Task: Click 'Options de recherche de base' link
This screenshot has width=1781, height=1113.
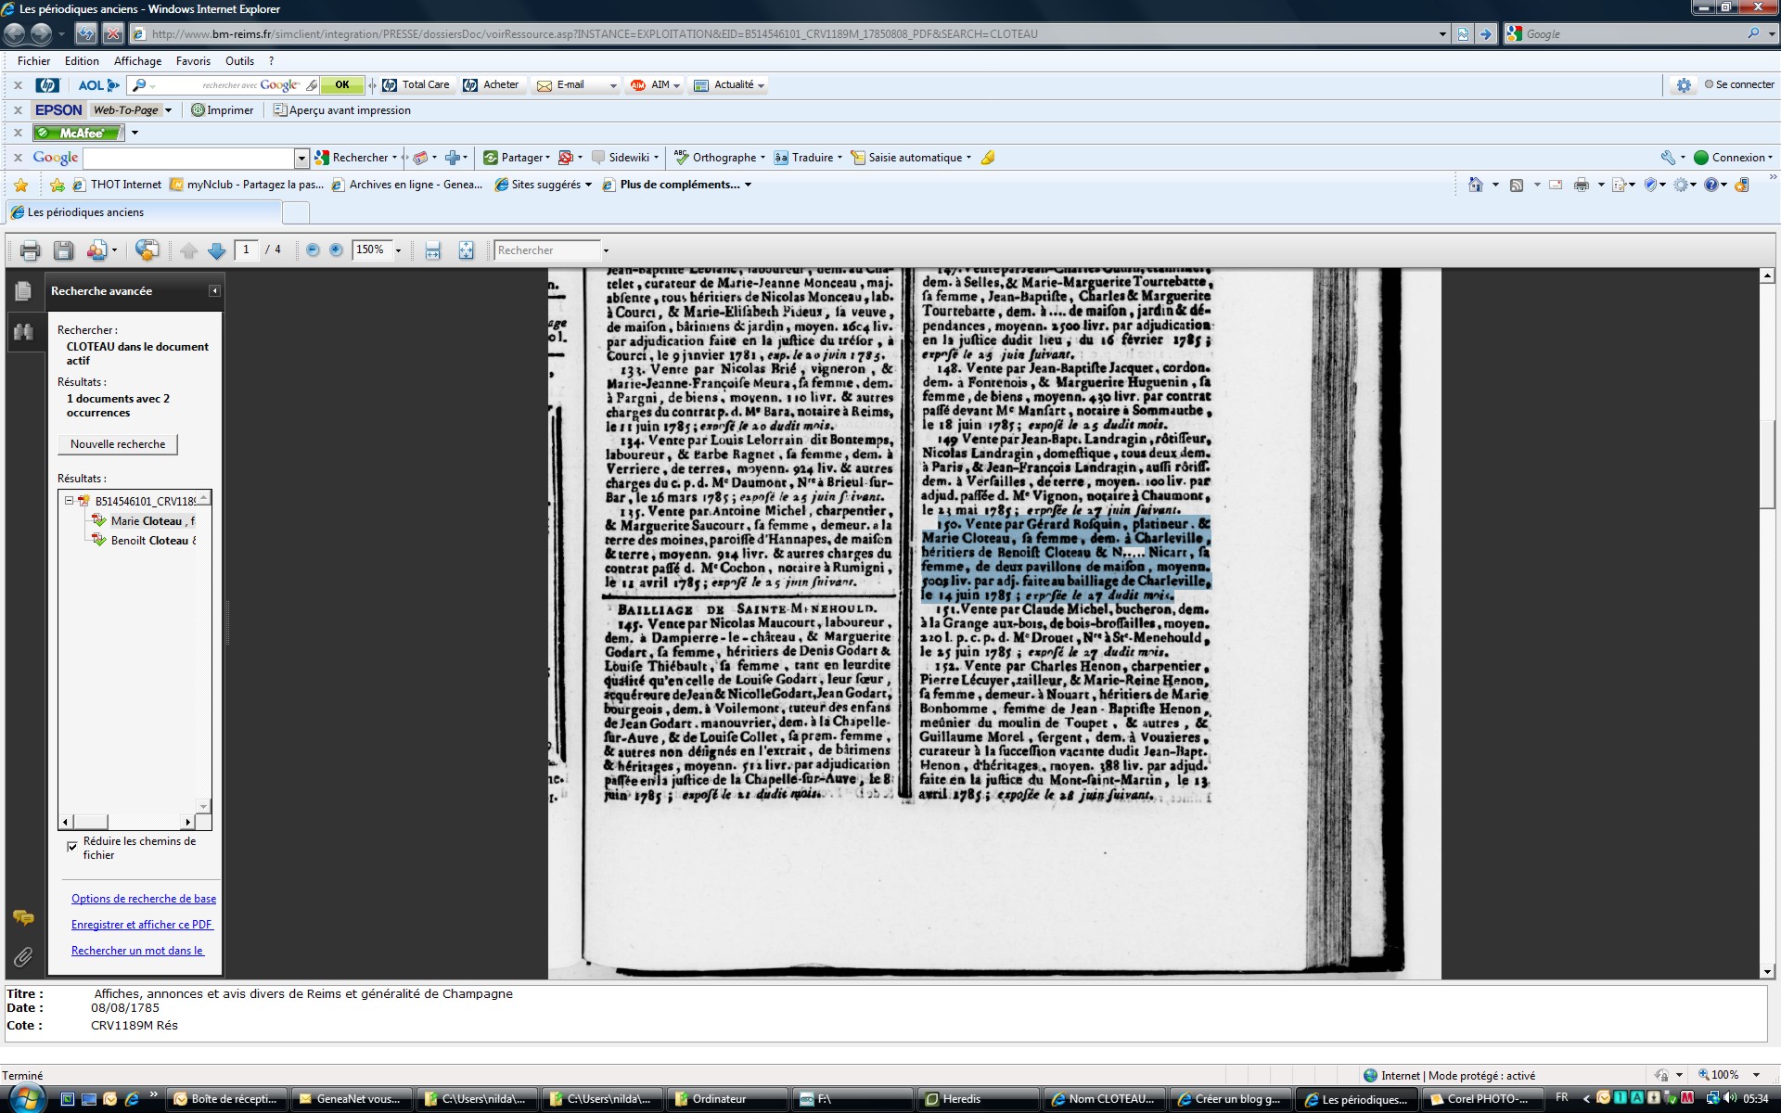Action: tap(144, 899)
